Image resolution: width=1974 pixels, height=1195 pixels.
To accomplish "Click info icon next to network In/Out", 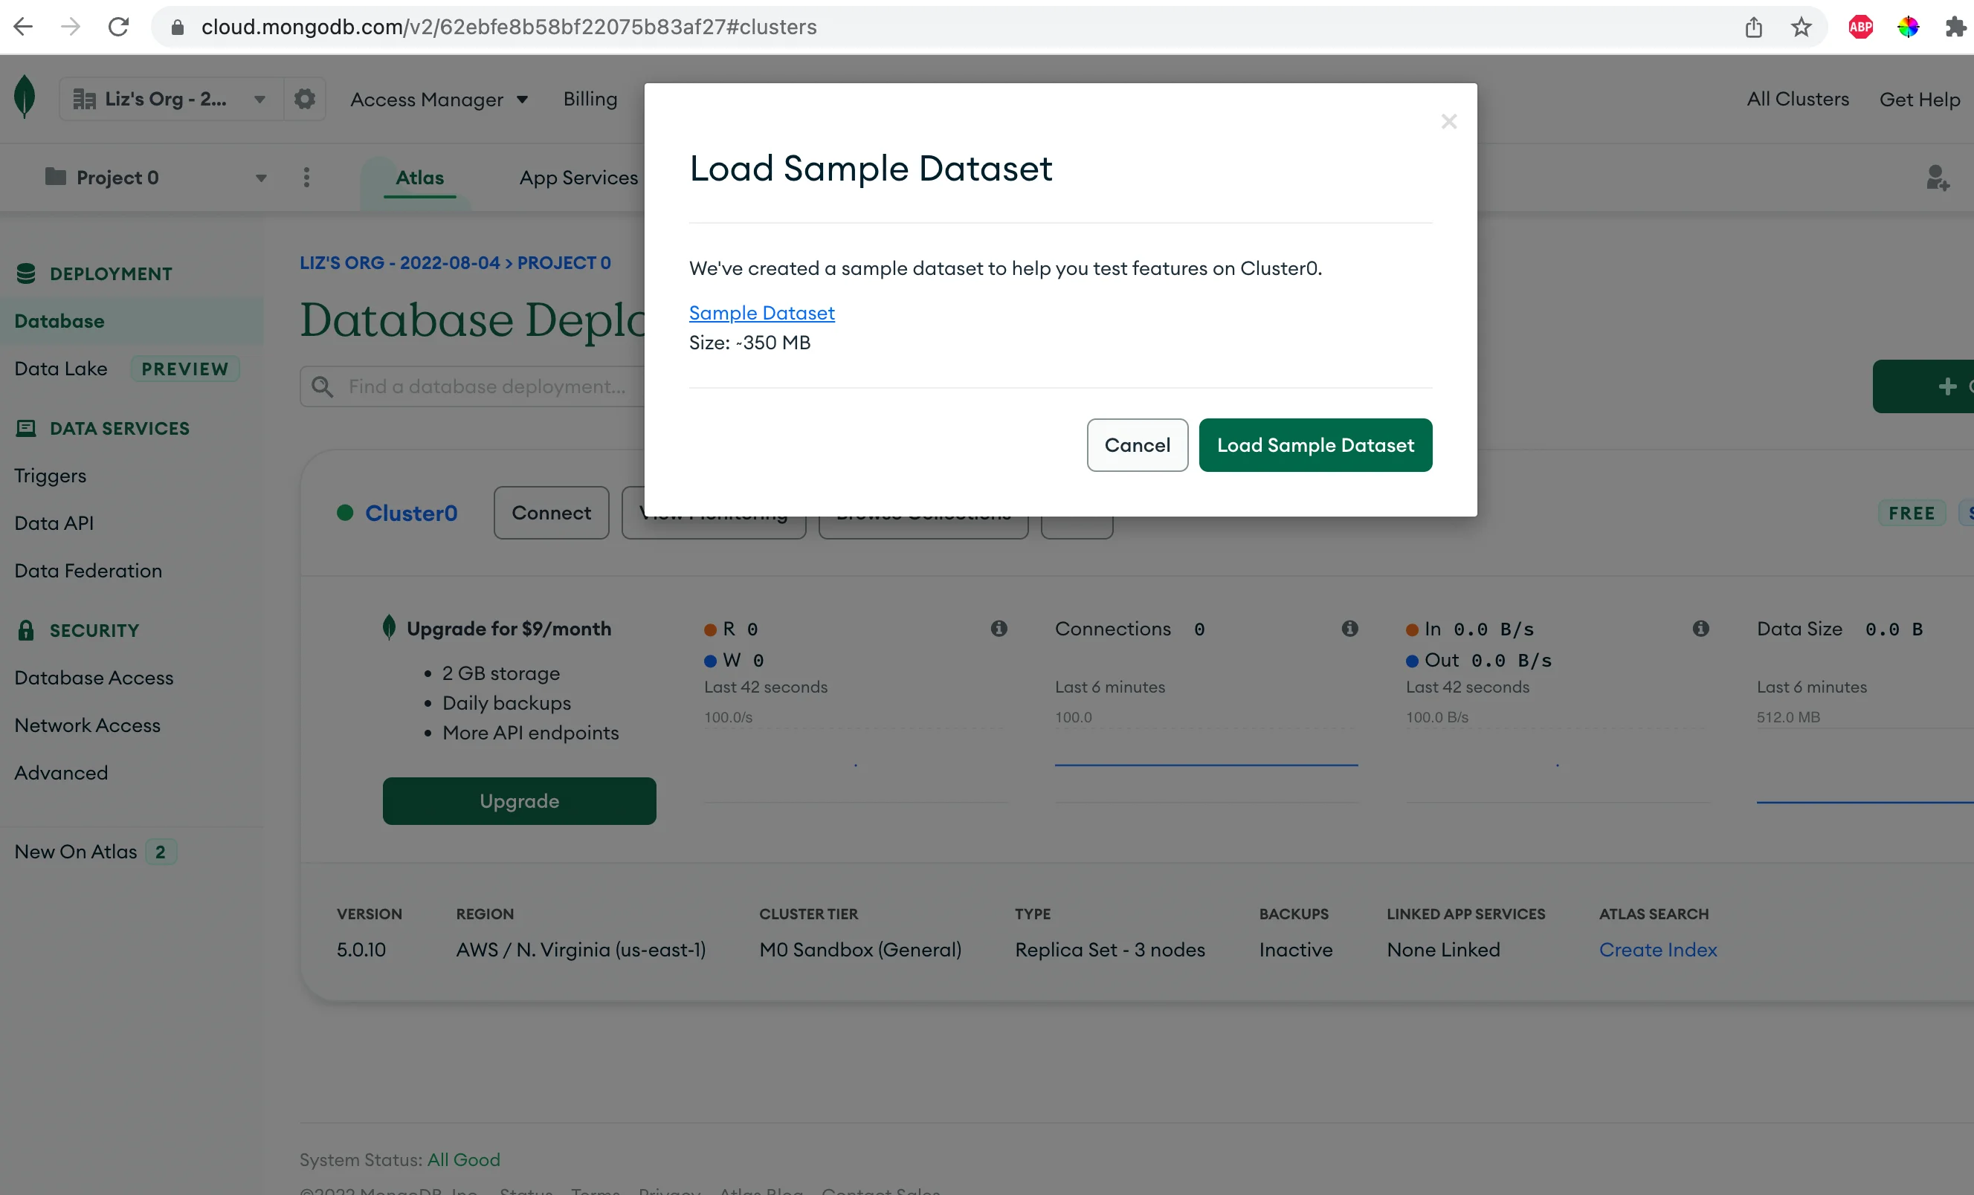I will [1700, 628].
